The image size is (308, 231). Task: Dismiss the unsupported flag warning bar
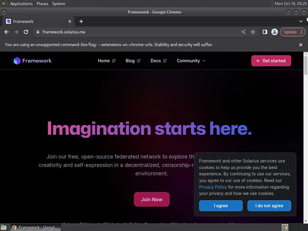[300, 45]
